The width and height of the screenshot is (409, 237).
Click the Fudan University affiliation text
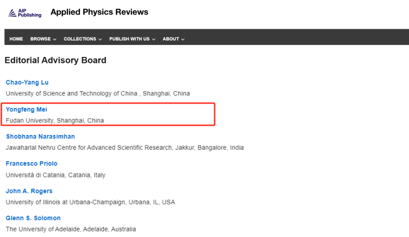(x=55, y=120)
